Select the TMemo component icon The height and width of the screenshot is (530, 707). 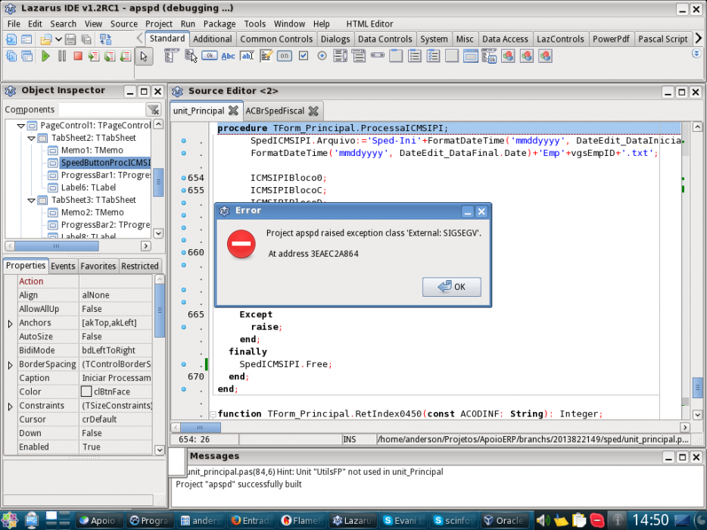[x=266, y=56]
